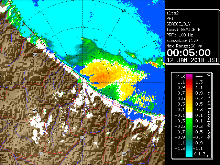220x165 pixels.
Task: Pick the white near-zero velocity swatch
Action: (x=189, y=115)
